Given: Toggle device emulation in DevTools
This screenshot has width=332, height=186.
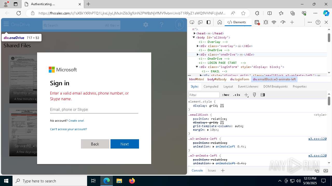Looking at the screenshot, I should pyautogui.click(x=200, y=22).
